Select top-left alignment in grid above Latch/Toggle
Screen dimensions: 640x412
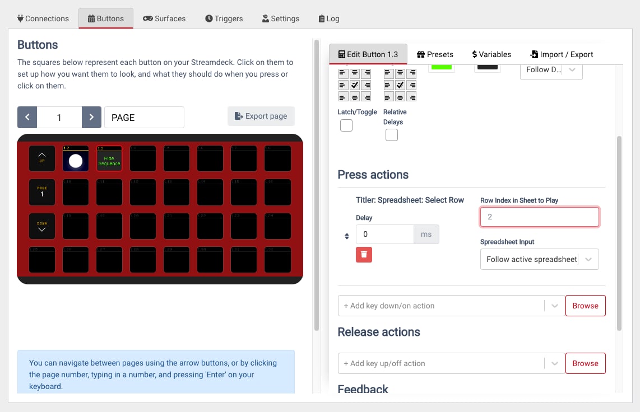tap(343, 73)
